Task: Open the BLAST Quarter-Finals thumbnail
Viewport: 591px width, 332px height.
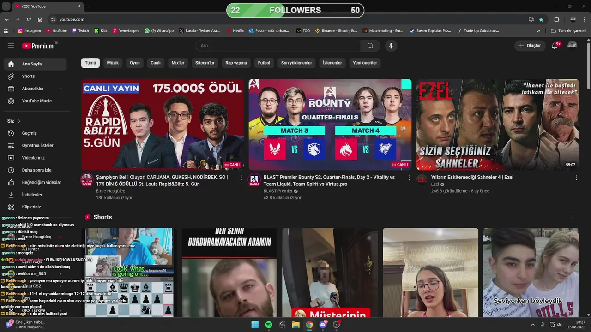Action: pyautogui.click(x=330, y=125)
